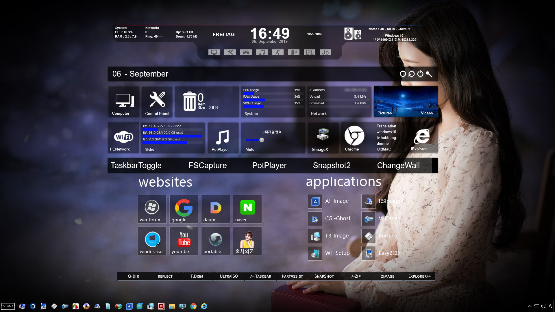The height and width of the screenshot is (312, 555).
Task: Adjust the volume slider knob
Action: 262,140
